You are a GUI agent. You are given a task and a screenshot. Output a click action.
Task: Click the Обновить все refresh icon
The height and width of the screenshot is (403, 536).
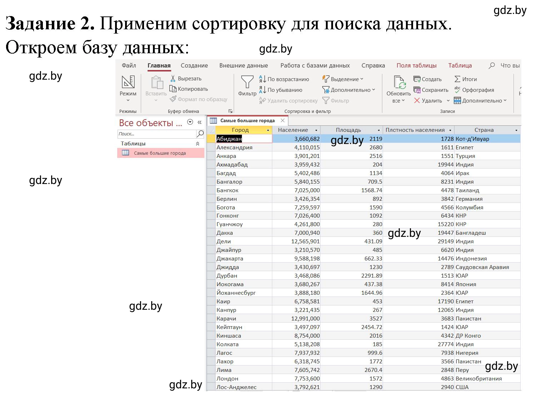click(x=399, y=82)
